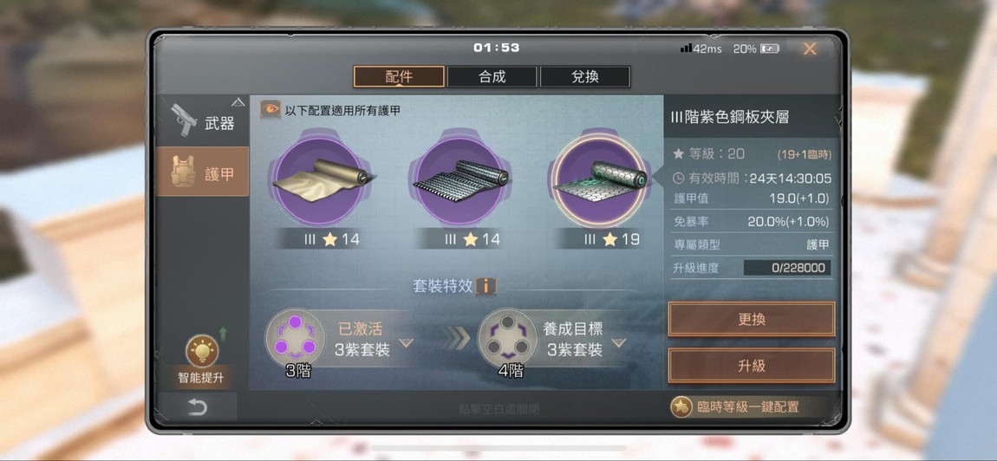Tap the 4階 target set emblem
The image size is (997, 461).
(x=507, y=338)
